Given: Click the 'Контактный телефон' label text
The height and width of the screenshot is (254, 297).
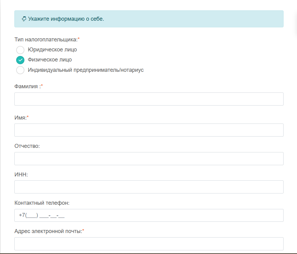Looking at the screenshot, I should click(x=42, y=203).
